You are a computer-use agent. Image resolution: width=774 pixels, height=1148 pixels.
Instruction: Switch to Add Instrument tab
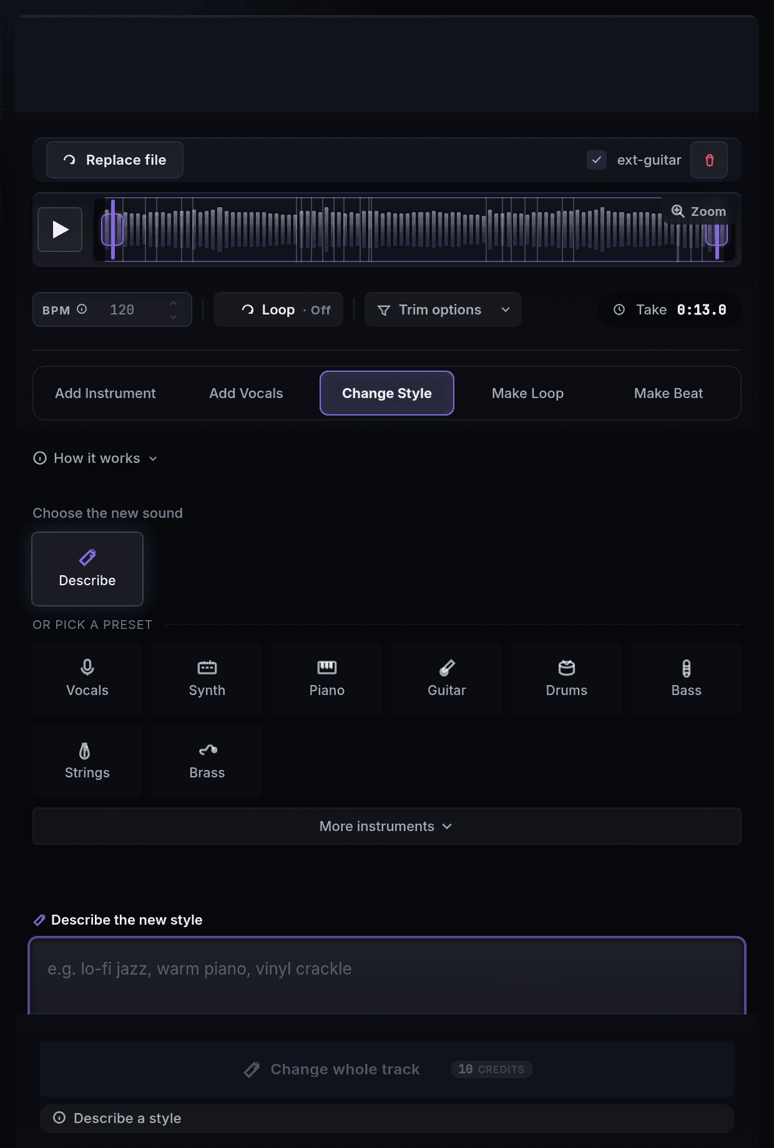[x=105, y=393]
